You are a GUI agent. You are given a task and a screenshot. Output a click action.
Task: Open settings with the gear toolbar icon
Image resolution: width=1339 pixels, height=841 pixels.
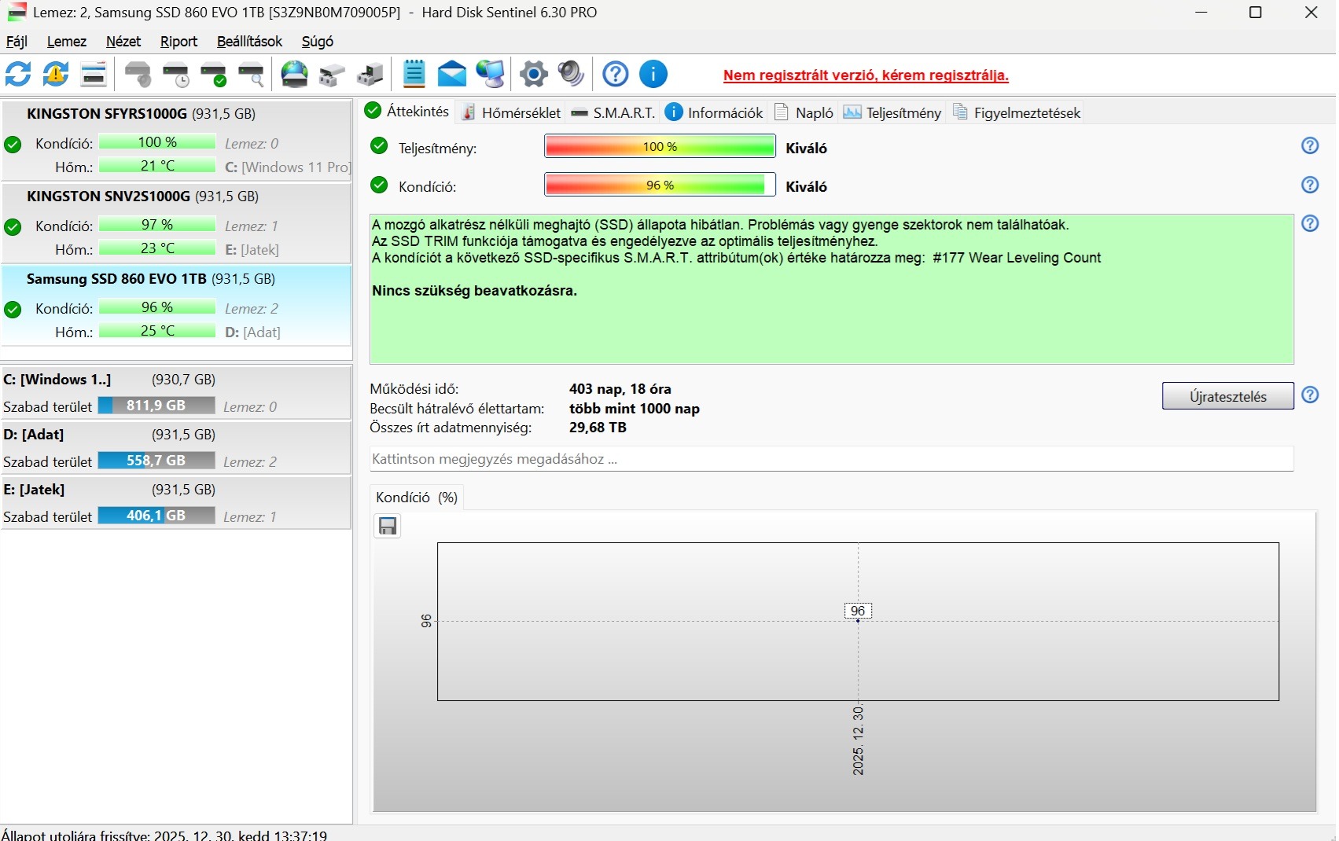click(533, 75)
